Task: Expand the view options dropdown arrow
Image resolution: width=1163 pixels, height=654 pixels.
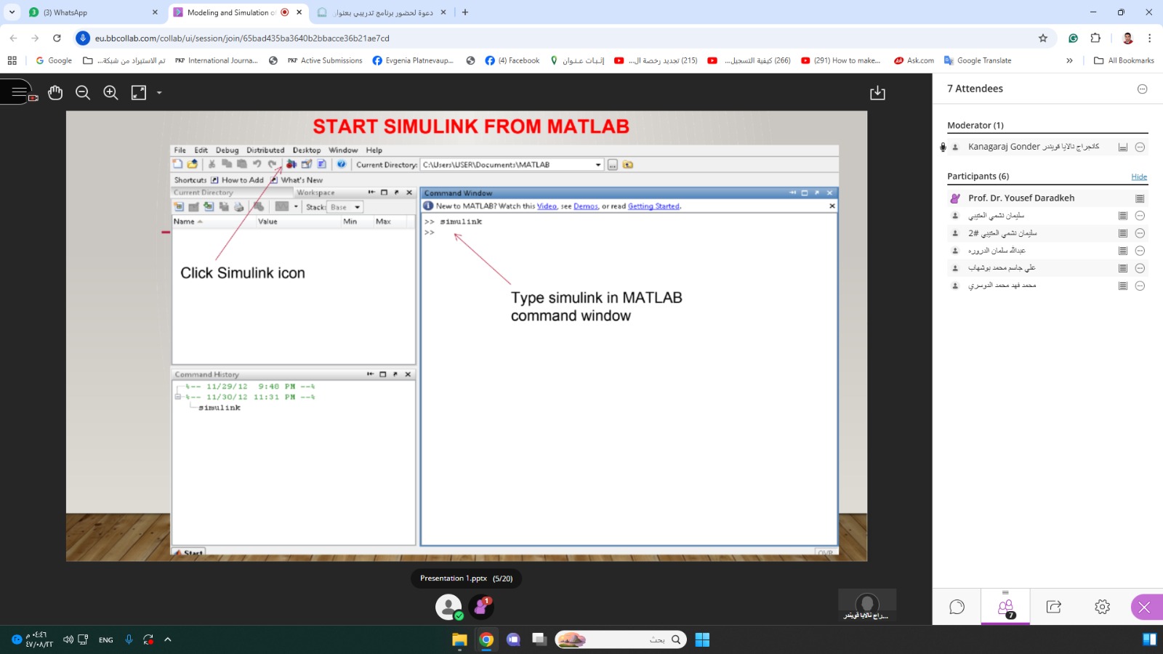Action: click(159, 93)
